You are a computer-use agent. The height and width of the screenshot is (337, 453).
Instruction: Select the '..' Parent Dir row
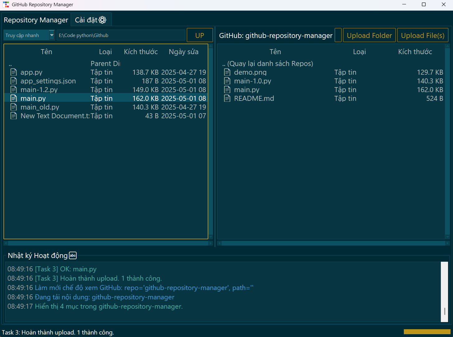click(106, 63)
